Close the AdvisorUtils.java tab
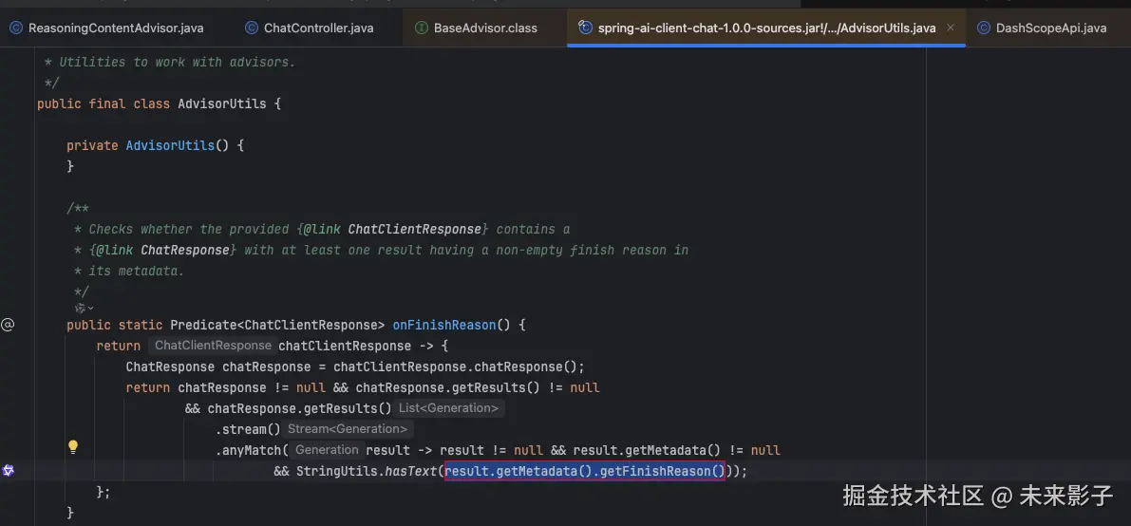The height and width of the screenshot is (526, 1131). pyautogui.click(x=951, y=28)
